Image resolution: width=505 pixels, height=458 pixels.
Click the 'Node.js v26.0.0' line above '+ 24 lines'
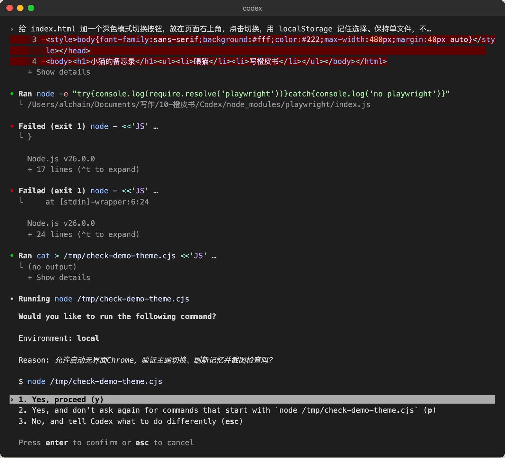(61, 223)
